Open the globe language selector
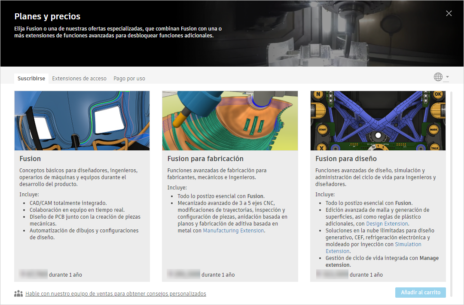The image size is (464, 305). (438, 77)
